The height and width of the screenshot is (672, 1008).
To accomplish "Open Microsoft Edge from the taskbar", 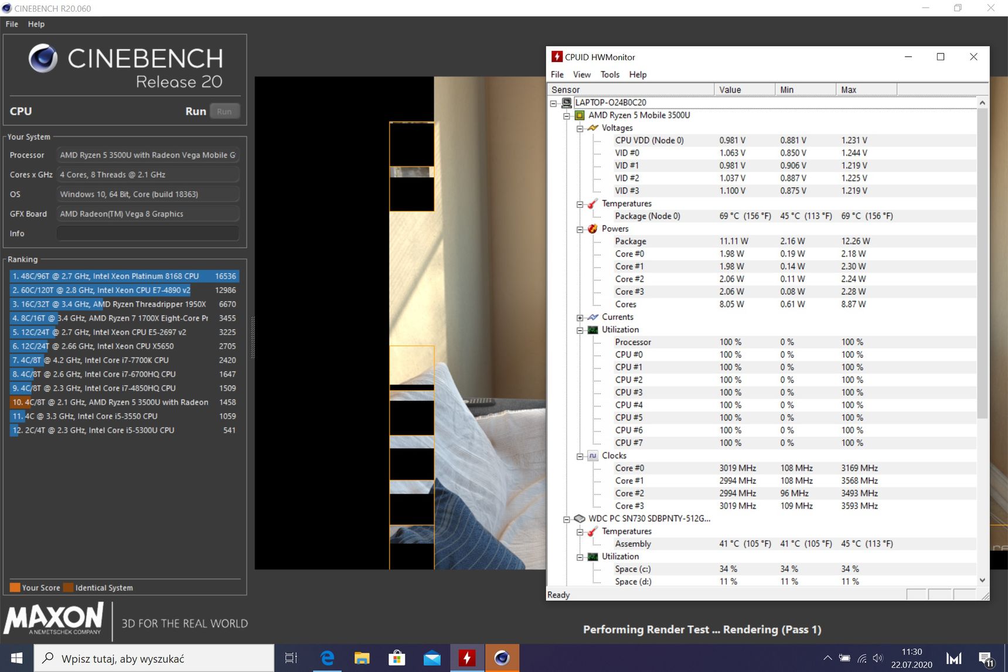I will (x=327, y=658).
